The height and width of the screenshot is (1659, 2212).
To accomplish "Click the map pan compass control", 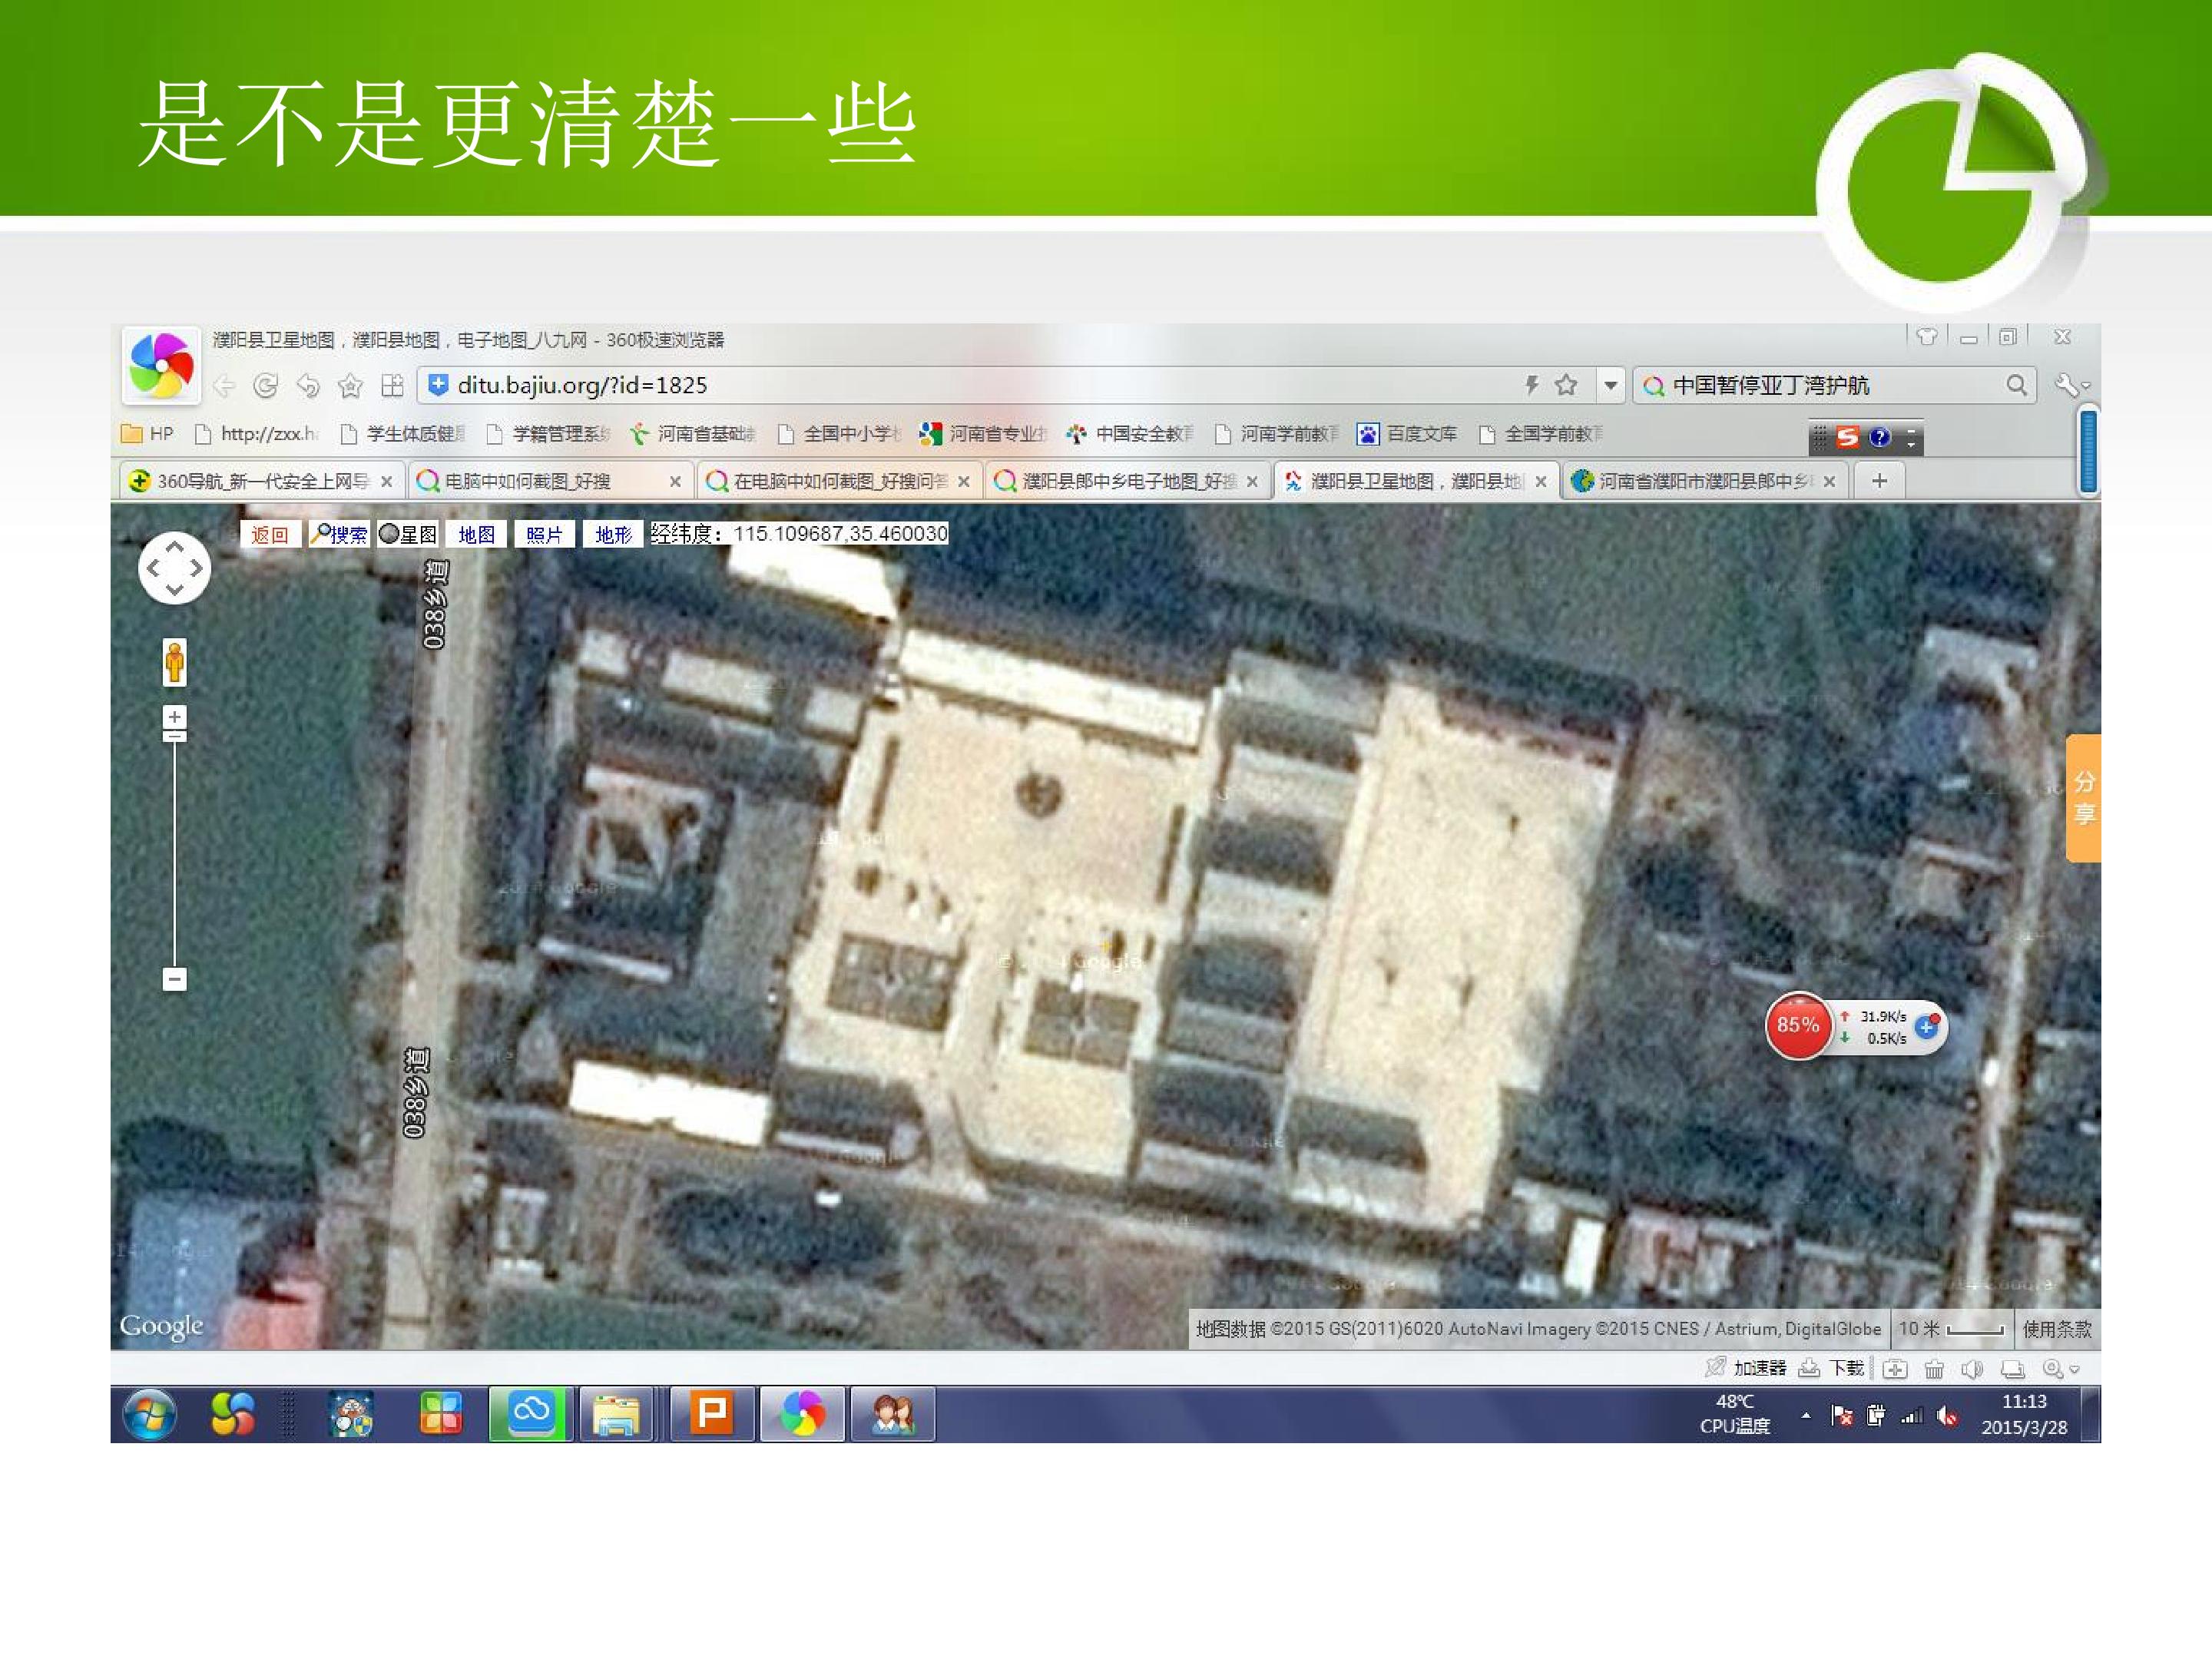I will point(174,568).
